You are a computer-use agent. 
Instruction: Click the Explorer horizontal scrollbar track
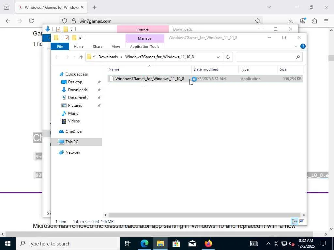205,215
